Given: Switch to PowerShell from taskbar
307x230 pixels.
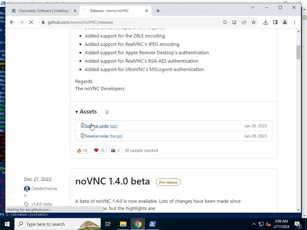Looking at the screenshot, I should tap(153, 224).
